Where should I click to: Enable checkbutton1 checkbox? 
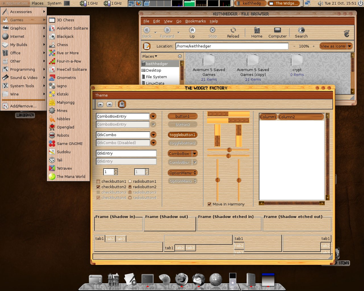(98, 181)
